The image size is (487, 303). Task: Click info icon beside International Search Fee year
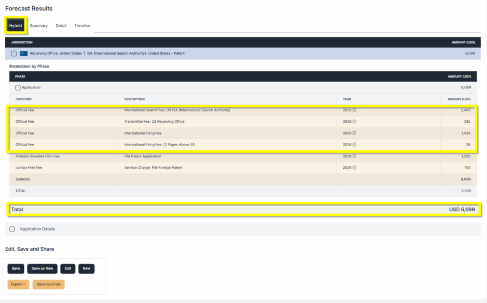tap(354, 110)
